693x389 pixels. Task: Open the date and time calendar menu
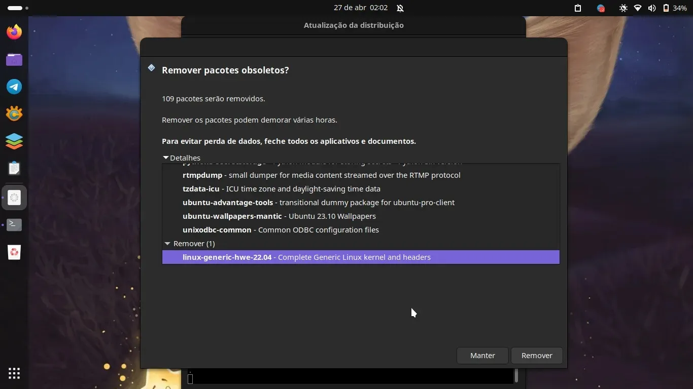[x=361, y=8]
